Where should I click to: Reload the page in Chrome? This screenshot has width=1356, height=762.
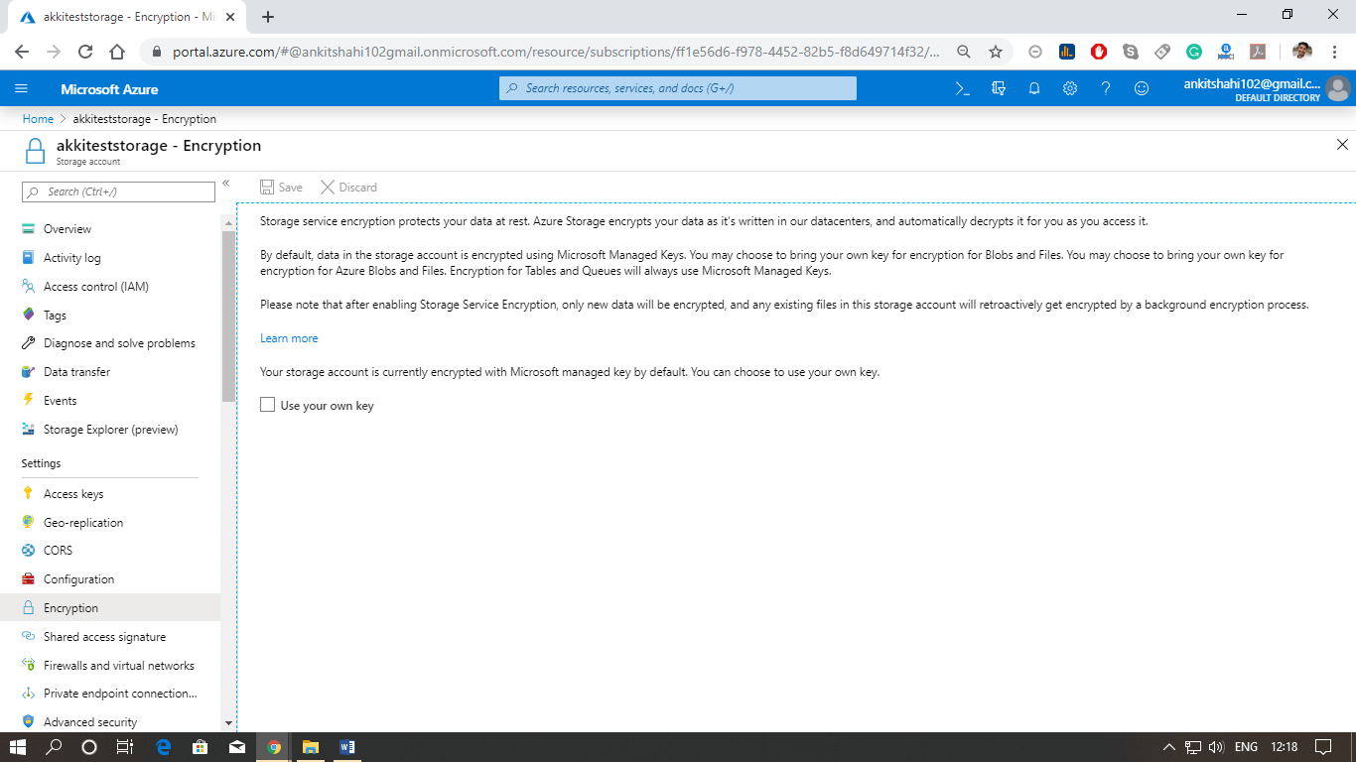[x=85, y=52]
